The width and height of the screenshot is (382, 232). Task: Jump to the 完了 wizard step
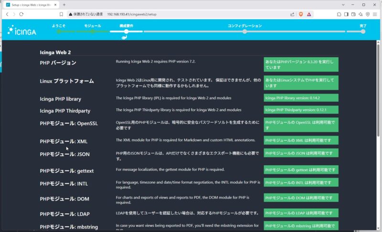pos(363,26)
